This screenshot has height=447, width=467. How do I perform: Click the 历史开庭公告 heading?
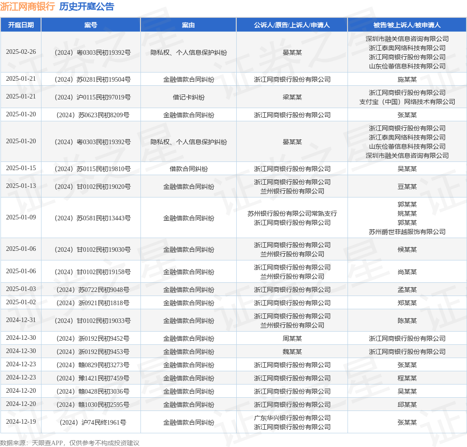coord(87,6)
